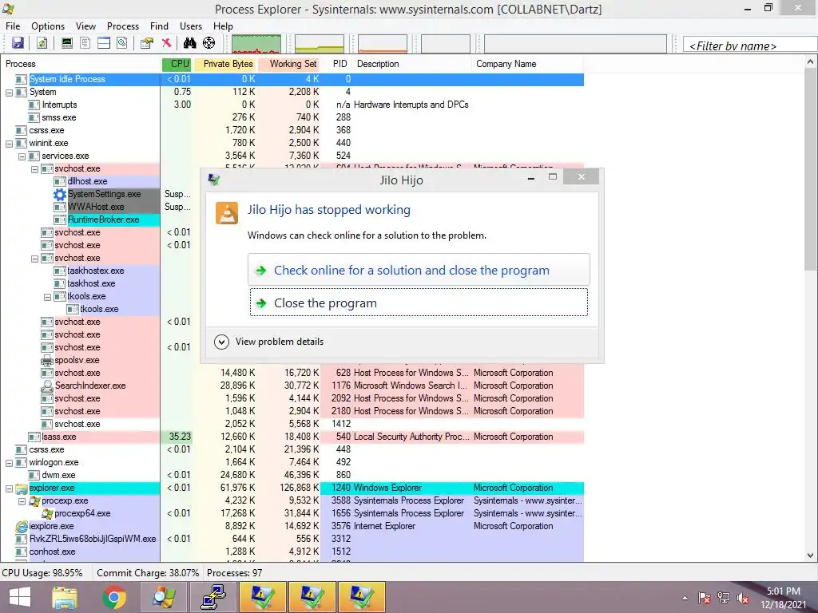Image resolution: width=818 pixels, height=613 pixels.
Task: Toggle the Show Lower Pane icon
Action: pos(104,43)
